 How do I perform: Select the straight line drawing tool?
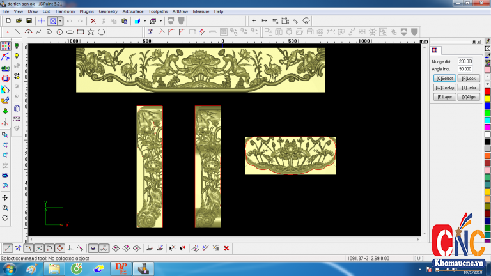pyautogui.click(x=18, y=32)
